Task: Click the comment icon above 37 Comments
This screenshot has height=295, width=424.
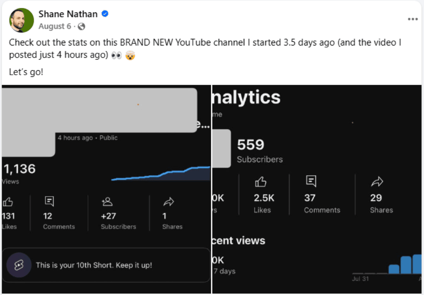Action: pyautogui.click(x=311, y=181)
